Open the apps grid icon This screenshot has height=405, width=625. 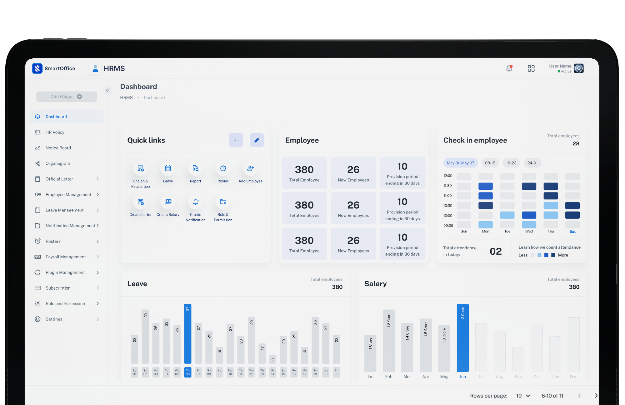point(531,68)
